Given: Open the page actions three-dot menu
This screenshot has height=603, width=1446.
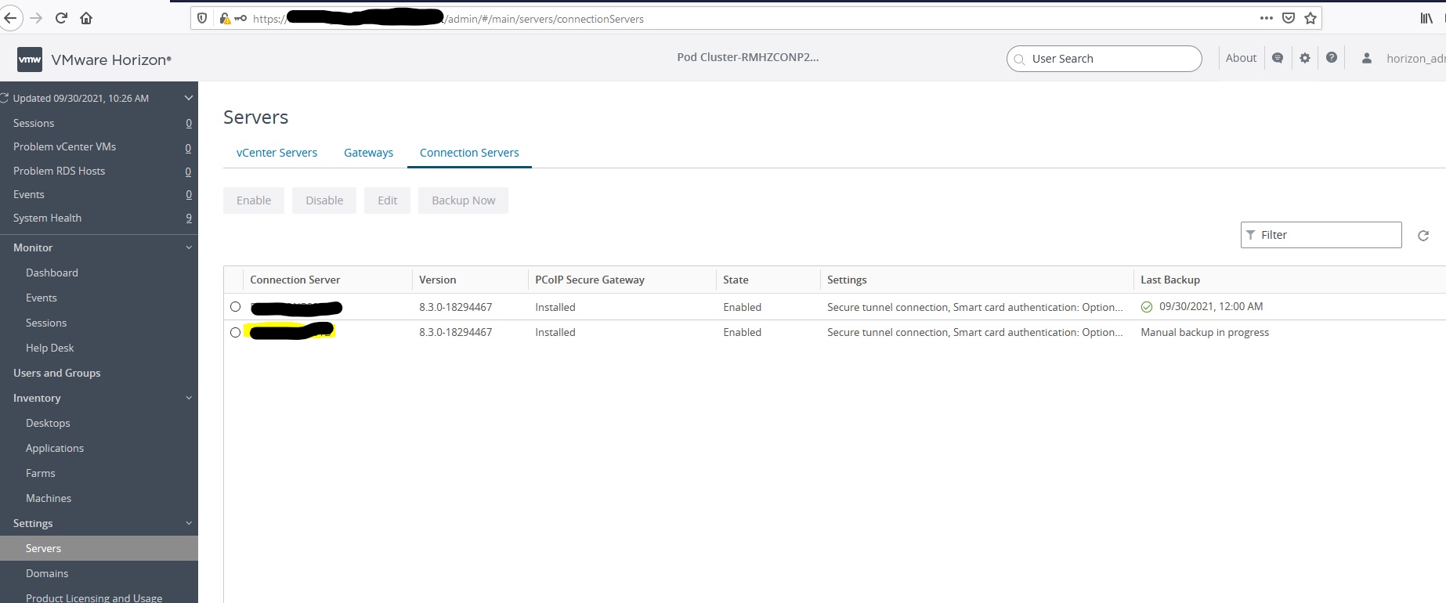Looking at the screenshot, I should (x=1267, y=18).
